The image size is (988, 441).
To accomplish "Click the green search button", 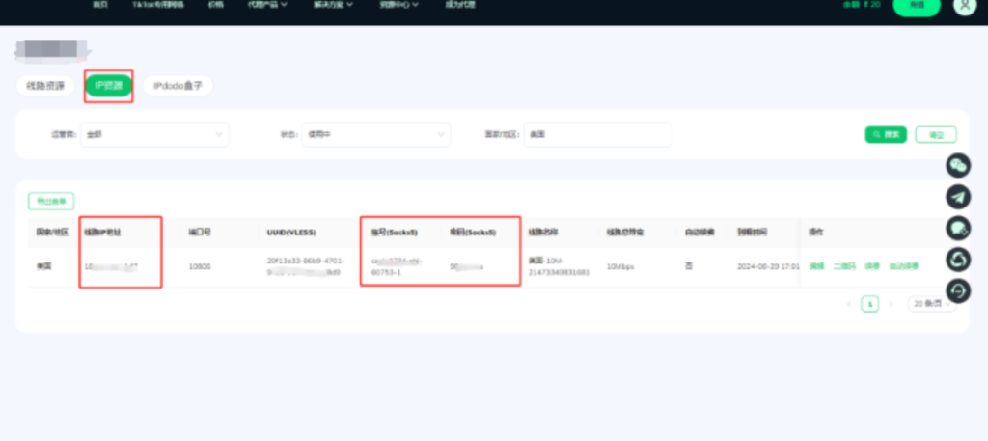I will tap(886, 134).
